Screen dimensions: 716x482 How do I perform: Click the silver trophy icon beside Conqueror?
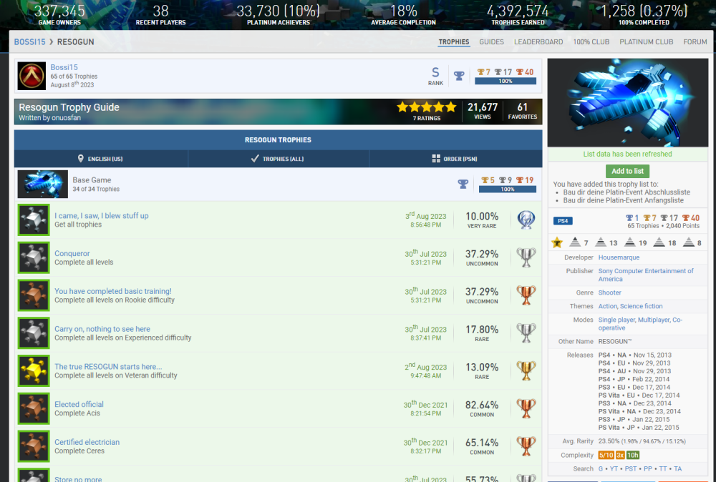(526, 257)
